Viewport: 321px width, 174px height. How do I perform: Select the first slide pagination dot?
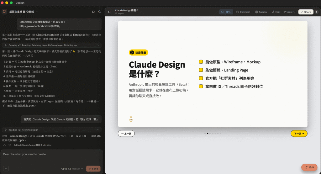coord(205,134)
